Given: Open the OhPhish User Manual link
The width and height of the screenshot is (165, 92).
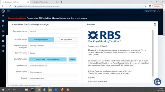Looking at the screenshot, I should click(x=49, y=18).
